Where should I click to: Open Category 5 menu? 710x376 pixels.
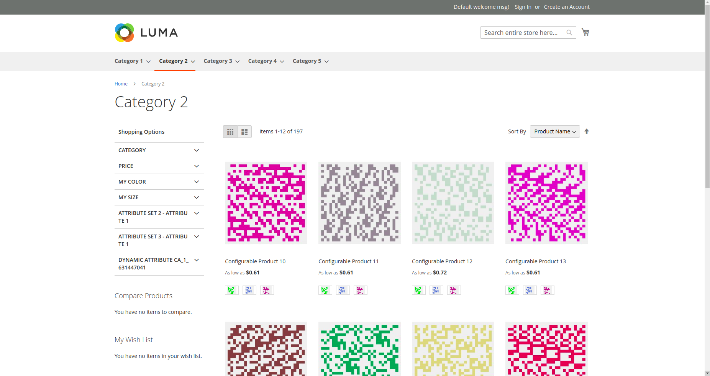coord(311,61)
